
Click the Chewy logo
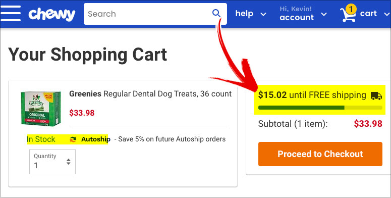[x=52, y=14]
